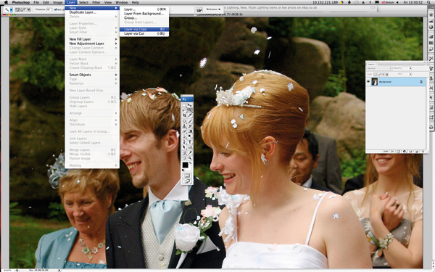Select the Blur tool
Viewport: 435px width, 272px height.
tap(184, 136)
